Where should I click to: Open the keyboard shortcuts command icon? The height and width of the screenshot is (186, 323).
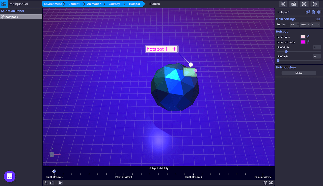tap(271, 183)
